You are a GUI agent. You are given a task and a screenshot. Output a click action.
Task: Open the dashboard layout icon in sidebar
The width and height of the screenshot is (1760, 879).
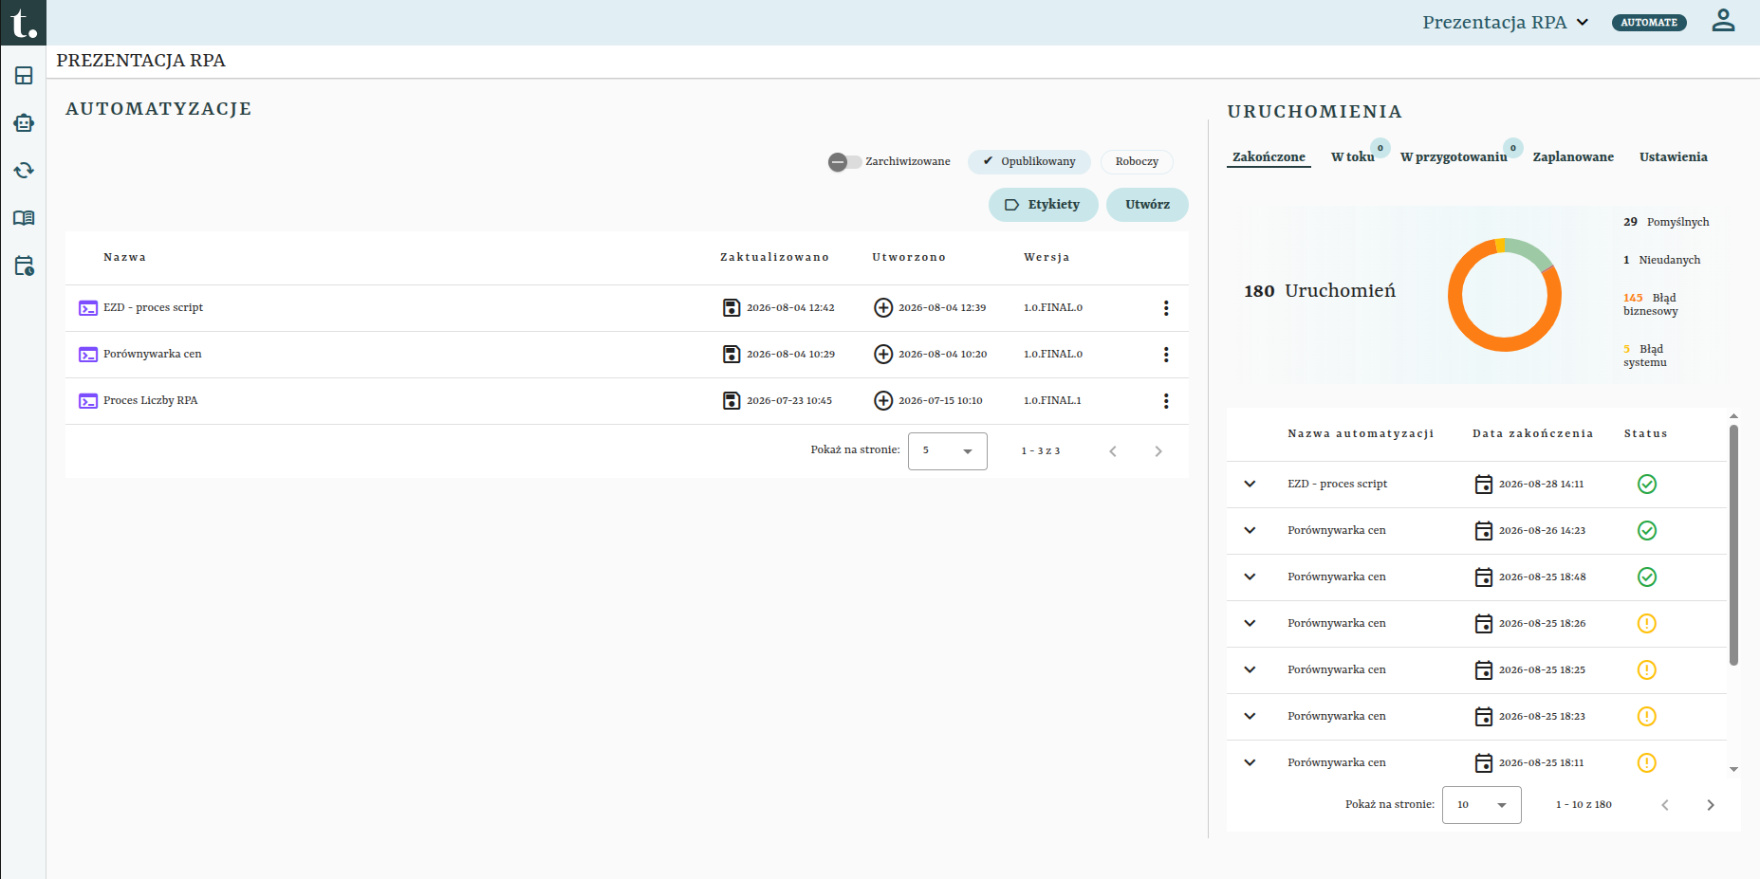(24, 76)
